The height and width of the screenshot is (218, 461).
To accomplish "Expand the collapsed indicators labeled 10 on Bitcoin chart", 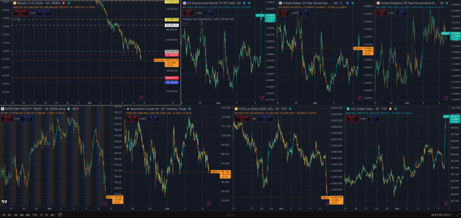I will click(x=17, y=19).
